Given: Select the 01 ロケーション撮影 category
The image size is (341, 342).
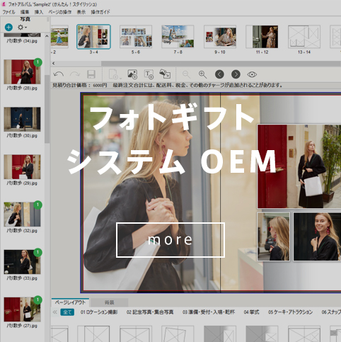Looking at the screenshot, I should click(x=99, y=312).
